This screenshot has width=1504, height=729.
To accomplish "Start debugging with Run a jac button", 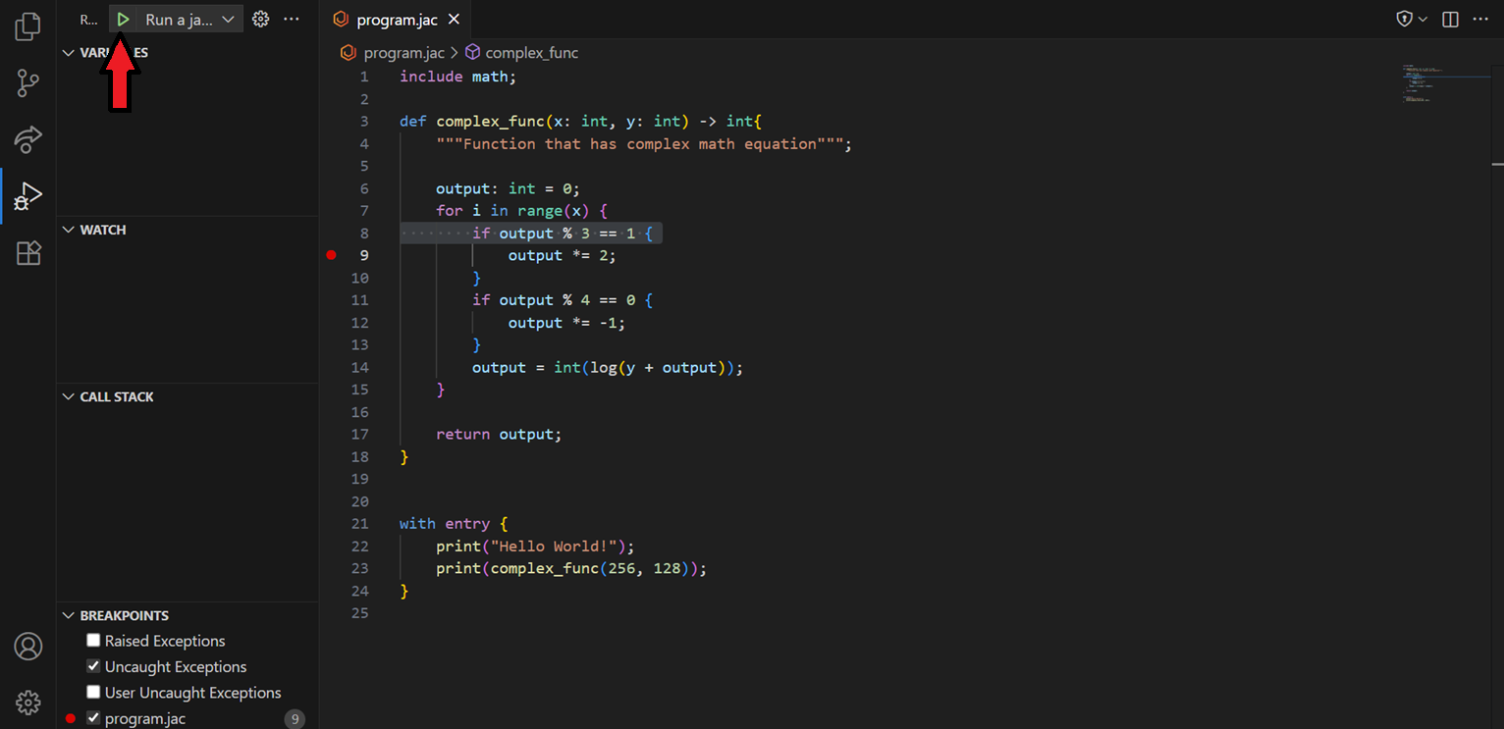I will (x=123, y=18).
